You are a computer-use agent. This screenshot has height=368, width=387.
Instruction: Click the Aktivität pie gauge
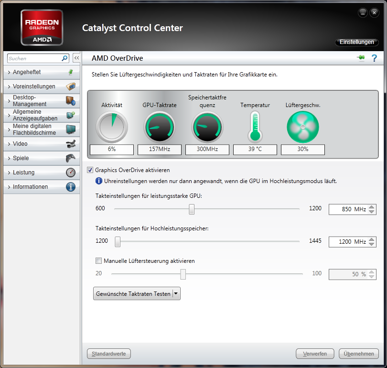pyautogui.click(x=112, y=127)
